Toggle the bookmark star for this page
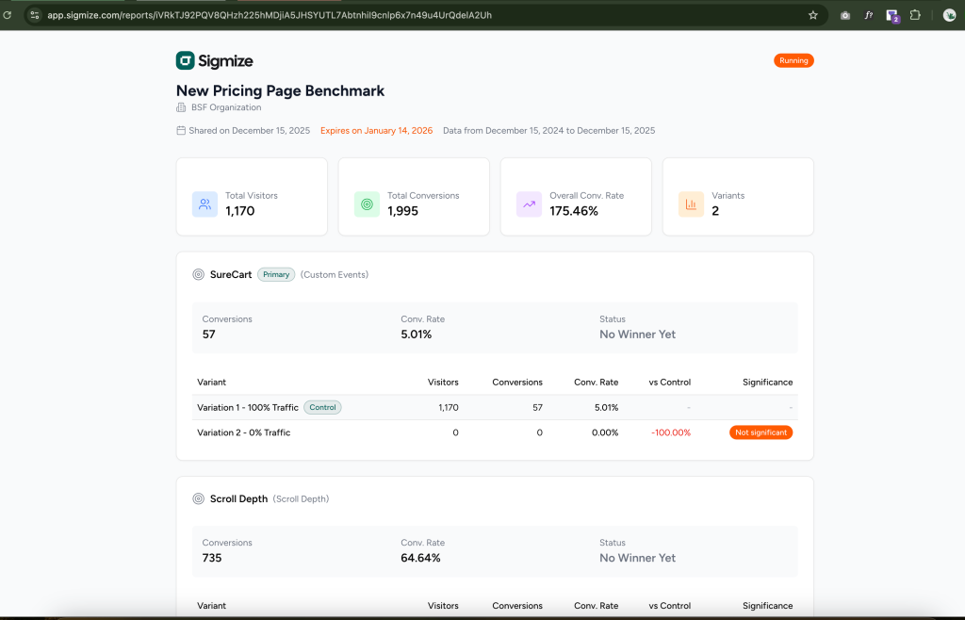 (x=812, y=15)
